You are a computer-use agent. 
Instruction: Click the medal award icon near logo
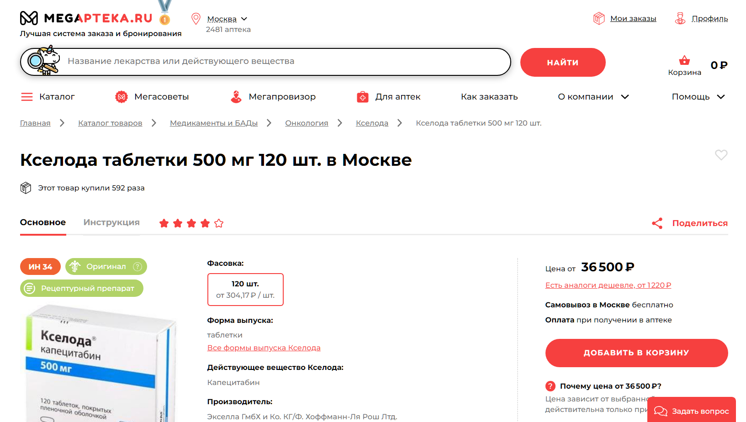(165, 13)
